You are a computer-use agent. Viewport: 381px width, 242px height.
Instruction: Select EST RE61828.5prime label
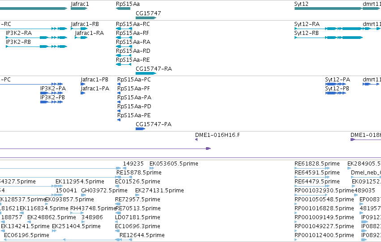click(x=317, y=164)
